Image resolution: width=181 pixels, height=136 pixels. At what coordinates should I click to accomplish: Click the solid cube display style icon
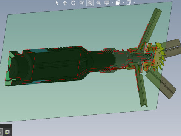click(118, 3)
